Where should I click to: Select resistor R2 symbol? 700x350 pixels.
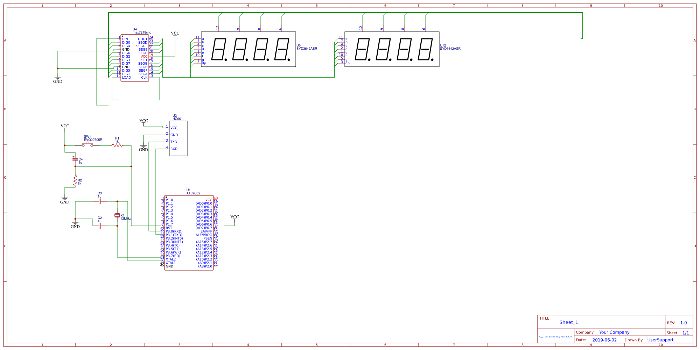pyautogui.click(x=75, y=181)
